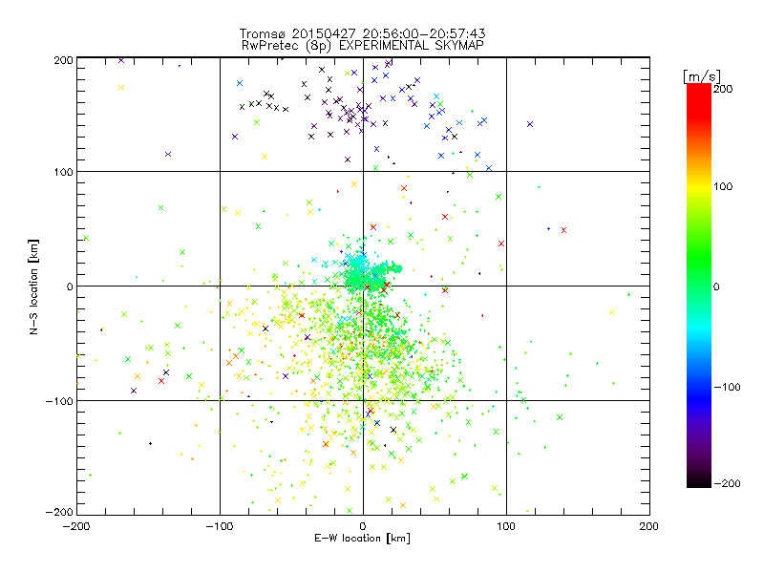Click the E-W axis tick label "100"
Viewport: 764px width, 573px height.
pyautogui.click(x=506, y=526)
